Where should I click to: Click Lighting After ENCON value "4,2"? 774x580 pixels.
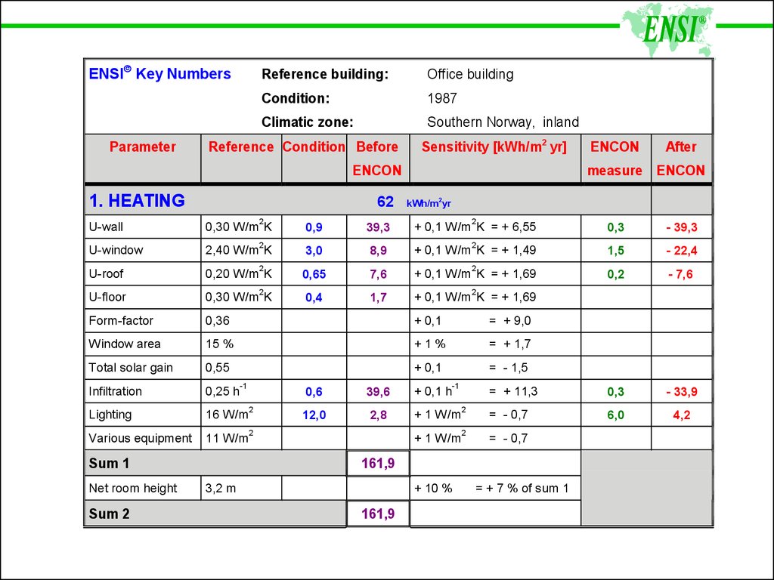tap(682, 415)
